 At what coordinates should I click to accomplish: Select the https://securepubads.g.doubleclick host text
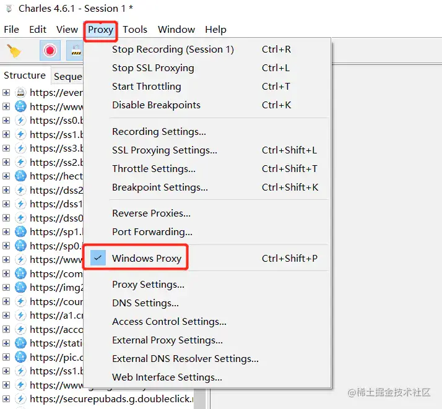(111, 399)
